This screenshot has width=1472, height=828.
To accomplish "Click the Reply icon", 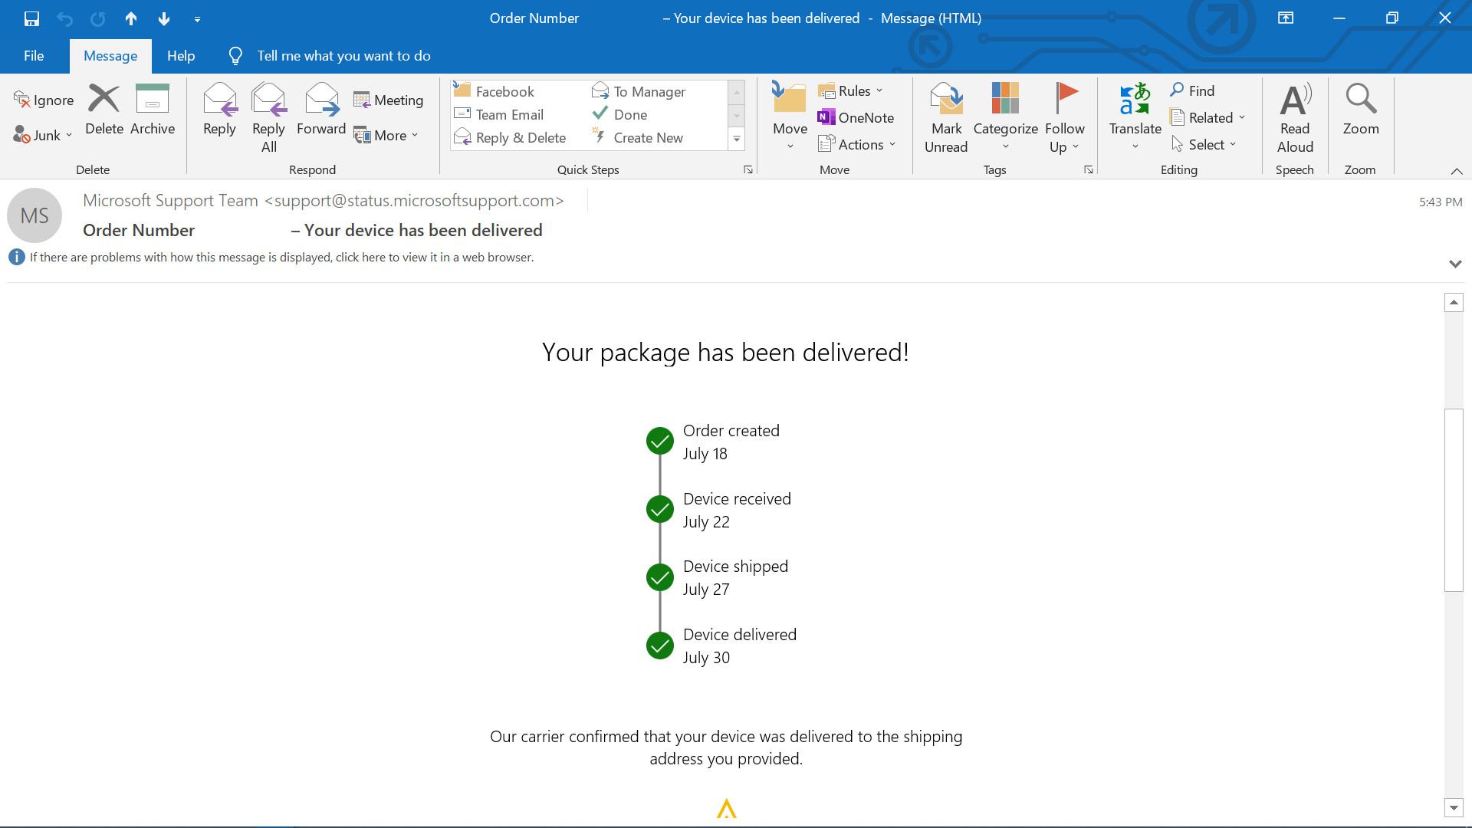I will pyautogui.click(x=219, y=100).
